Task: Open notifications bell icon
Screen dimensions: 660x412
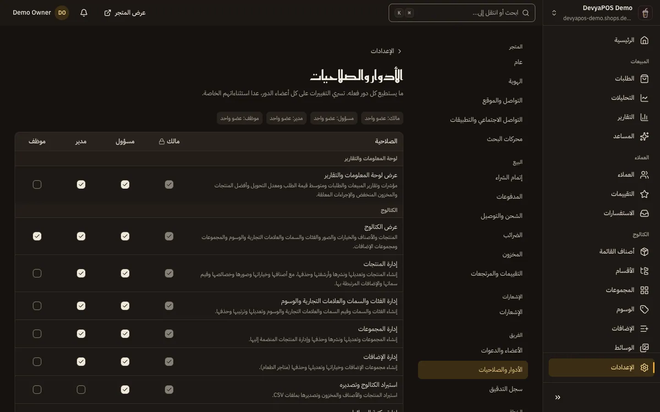Action: click(84, 13)
